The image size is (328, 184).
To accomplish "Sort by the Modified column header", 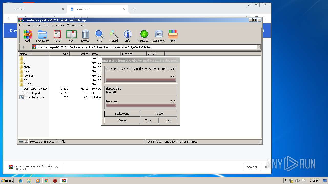I will (x=134, y=54).
